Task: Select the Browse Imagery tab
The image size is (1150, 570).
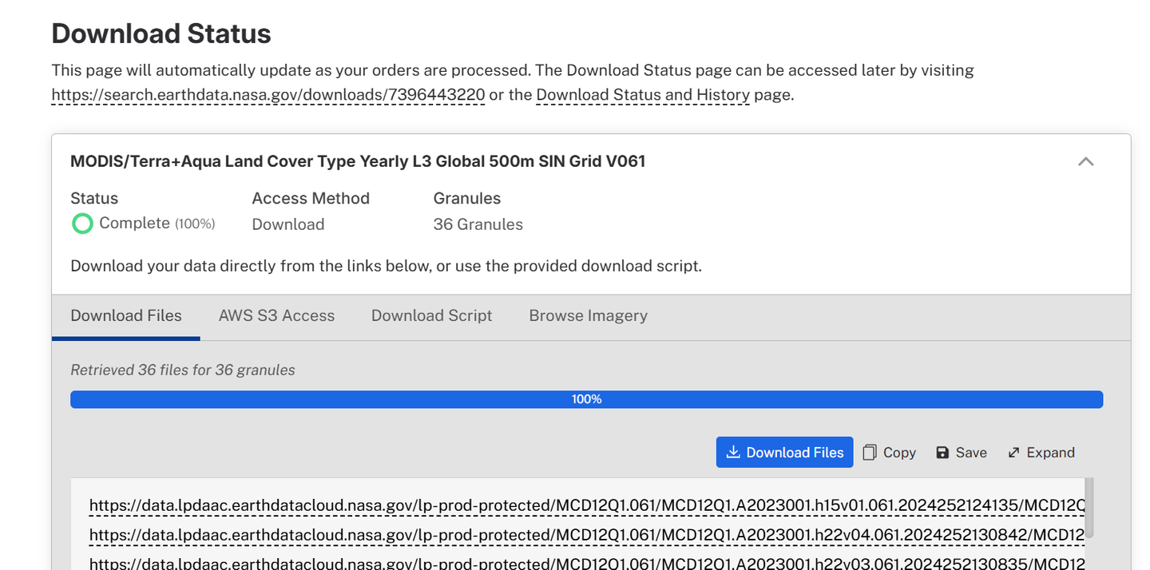Action: click(588, 315)
